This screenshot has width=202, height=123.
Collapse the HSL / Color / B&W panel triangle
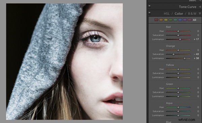pos(200,13)
